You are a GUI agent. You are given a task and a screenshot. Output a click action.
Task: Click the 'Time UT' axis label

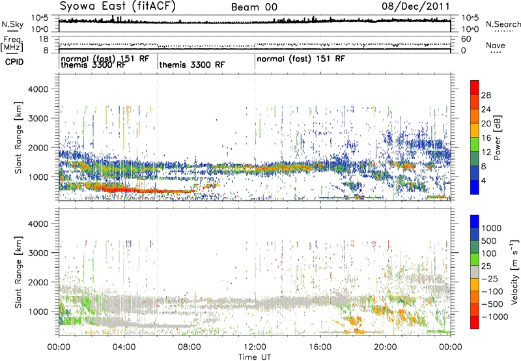click(x=255, y=357)
